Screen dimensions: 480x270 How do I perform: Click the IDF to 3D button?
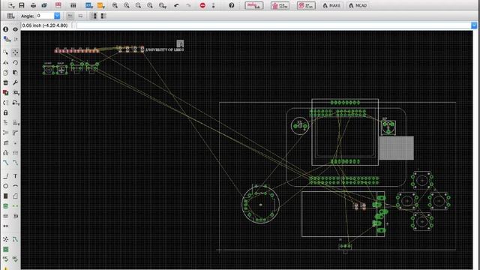click(x=306, y=5)
